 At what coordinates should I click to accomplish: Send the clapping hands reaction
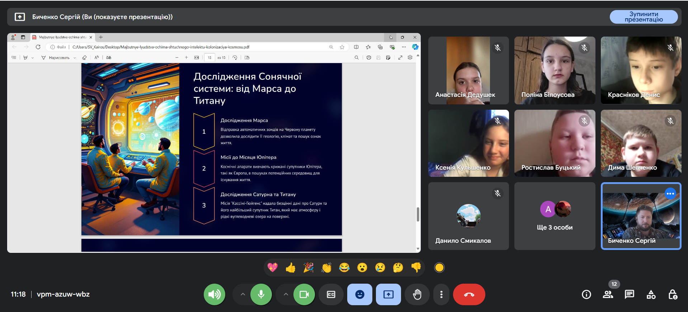[326, 268]
